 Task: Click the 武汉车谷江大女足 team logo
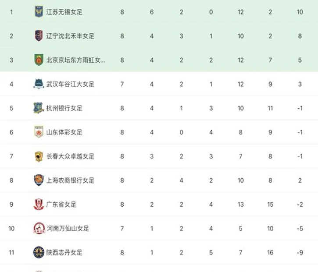pyautogui.click(x=39, y=84)
